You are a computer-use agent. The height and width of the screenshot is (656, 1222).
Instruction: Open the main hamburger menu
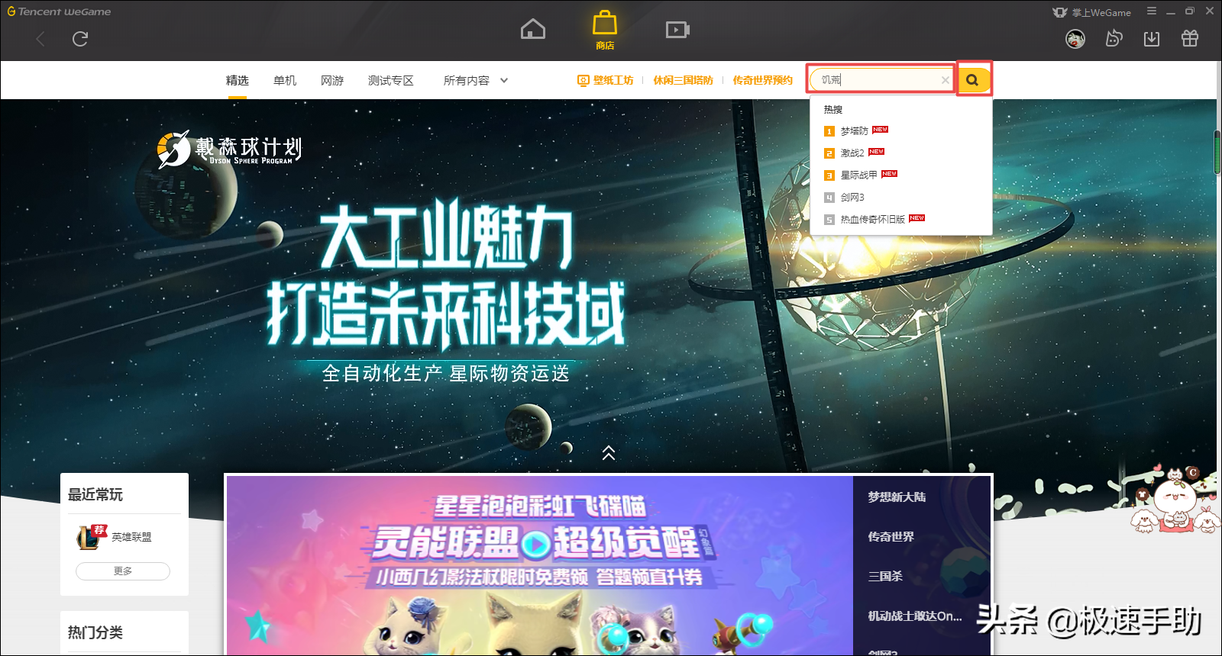(1151, 11)
